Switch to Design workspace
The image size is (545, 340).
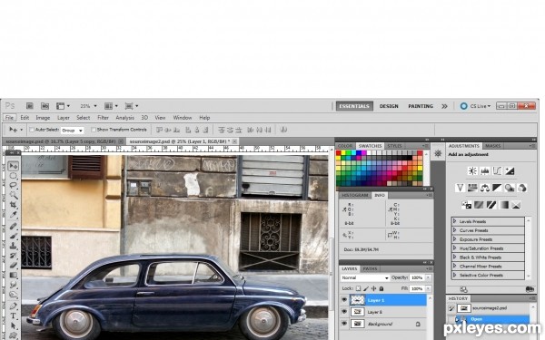[389, 106]
